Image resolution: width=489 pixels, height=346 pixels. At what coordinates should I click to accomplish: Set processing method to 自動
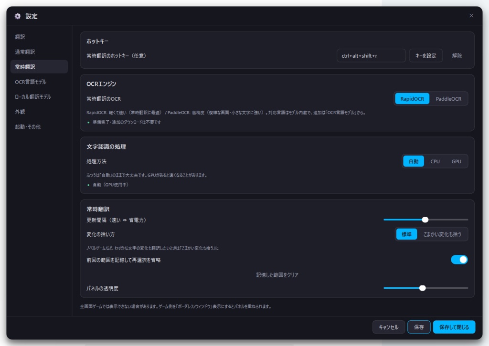click(x=414, y=161)
